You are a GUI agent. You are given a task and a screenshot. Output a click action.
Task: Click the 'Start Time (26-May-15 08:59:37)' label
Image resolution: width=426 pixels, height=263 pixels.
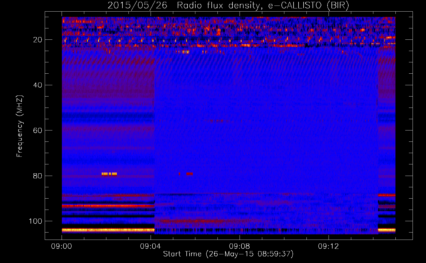(x=228, y=254)
